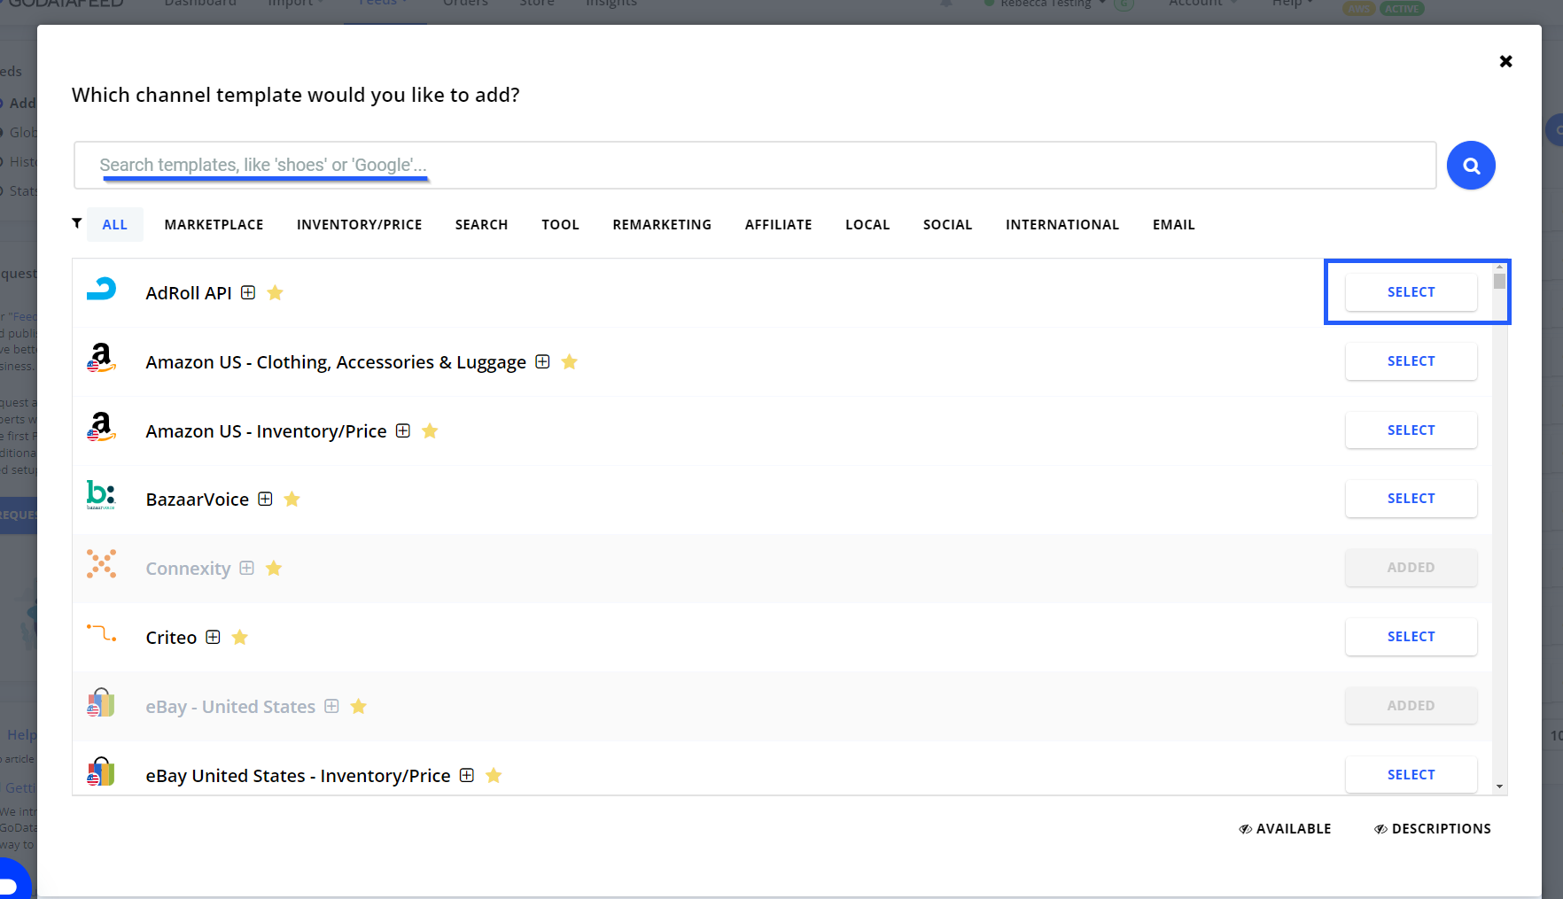Viewport: 1563px width, 899px height.
Task: Switch to the INVENTORY/PRICE tab
Action: 359,225
